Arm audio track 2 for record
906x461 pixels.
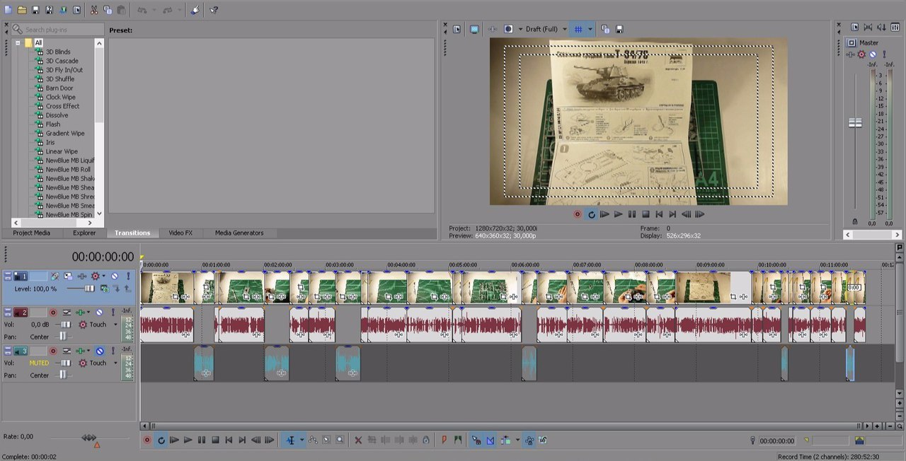[x=53, y=313]
